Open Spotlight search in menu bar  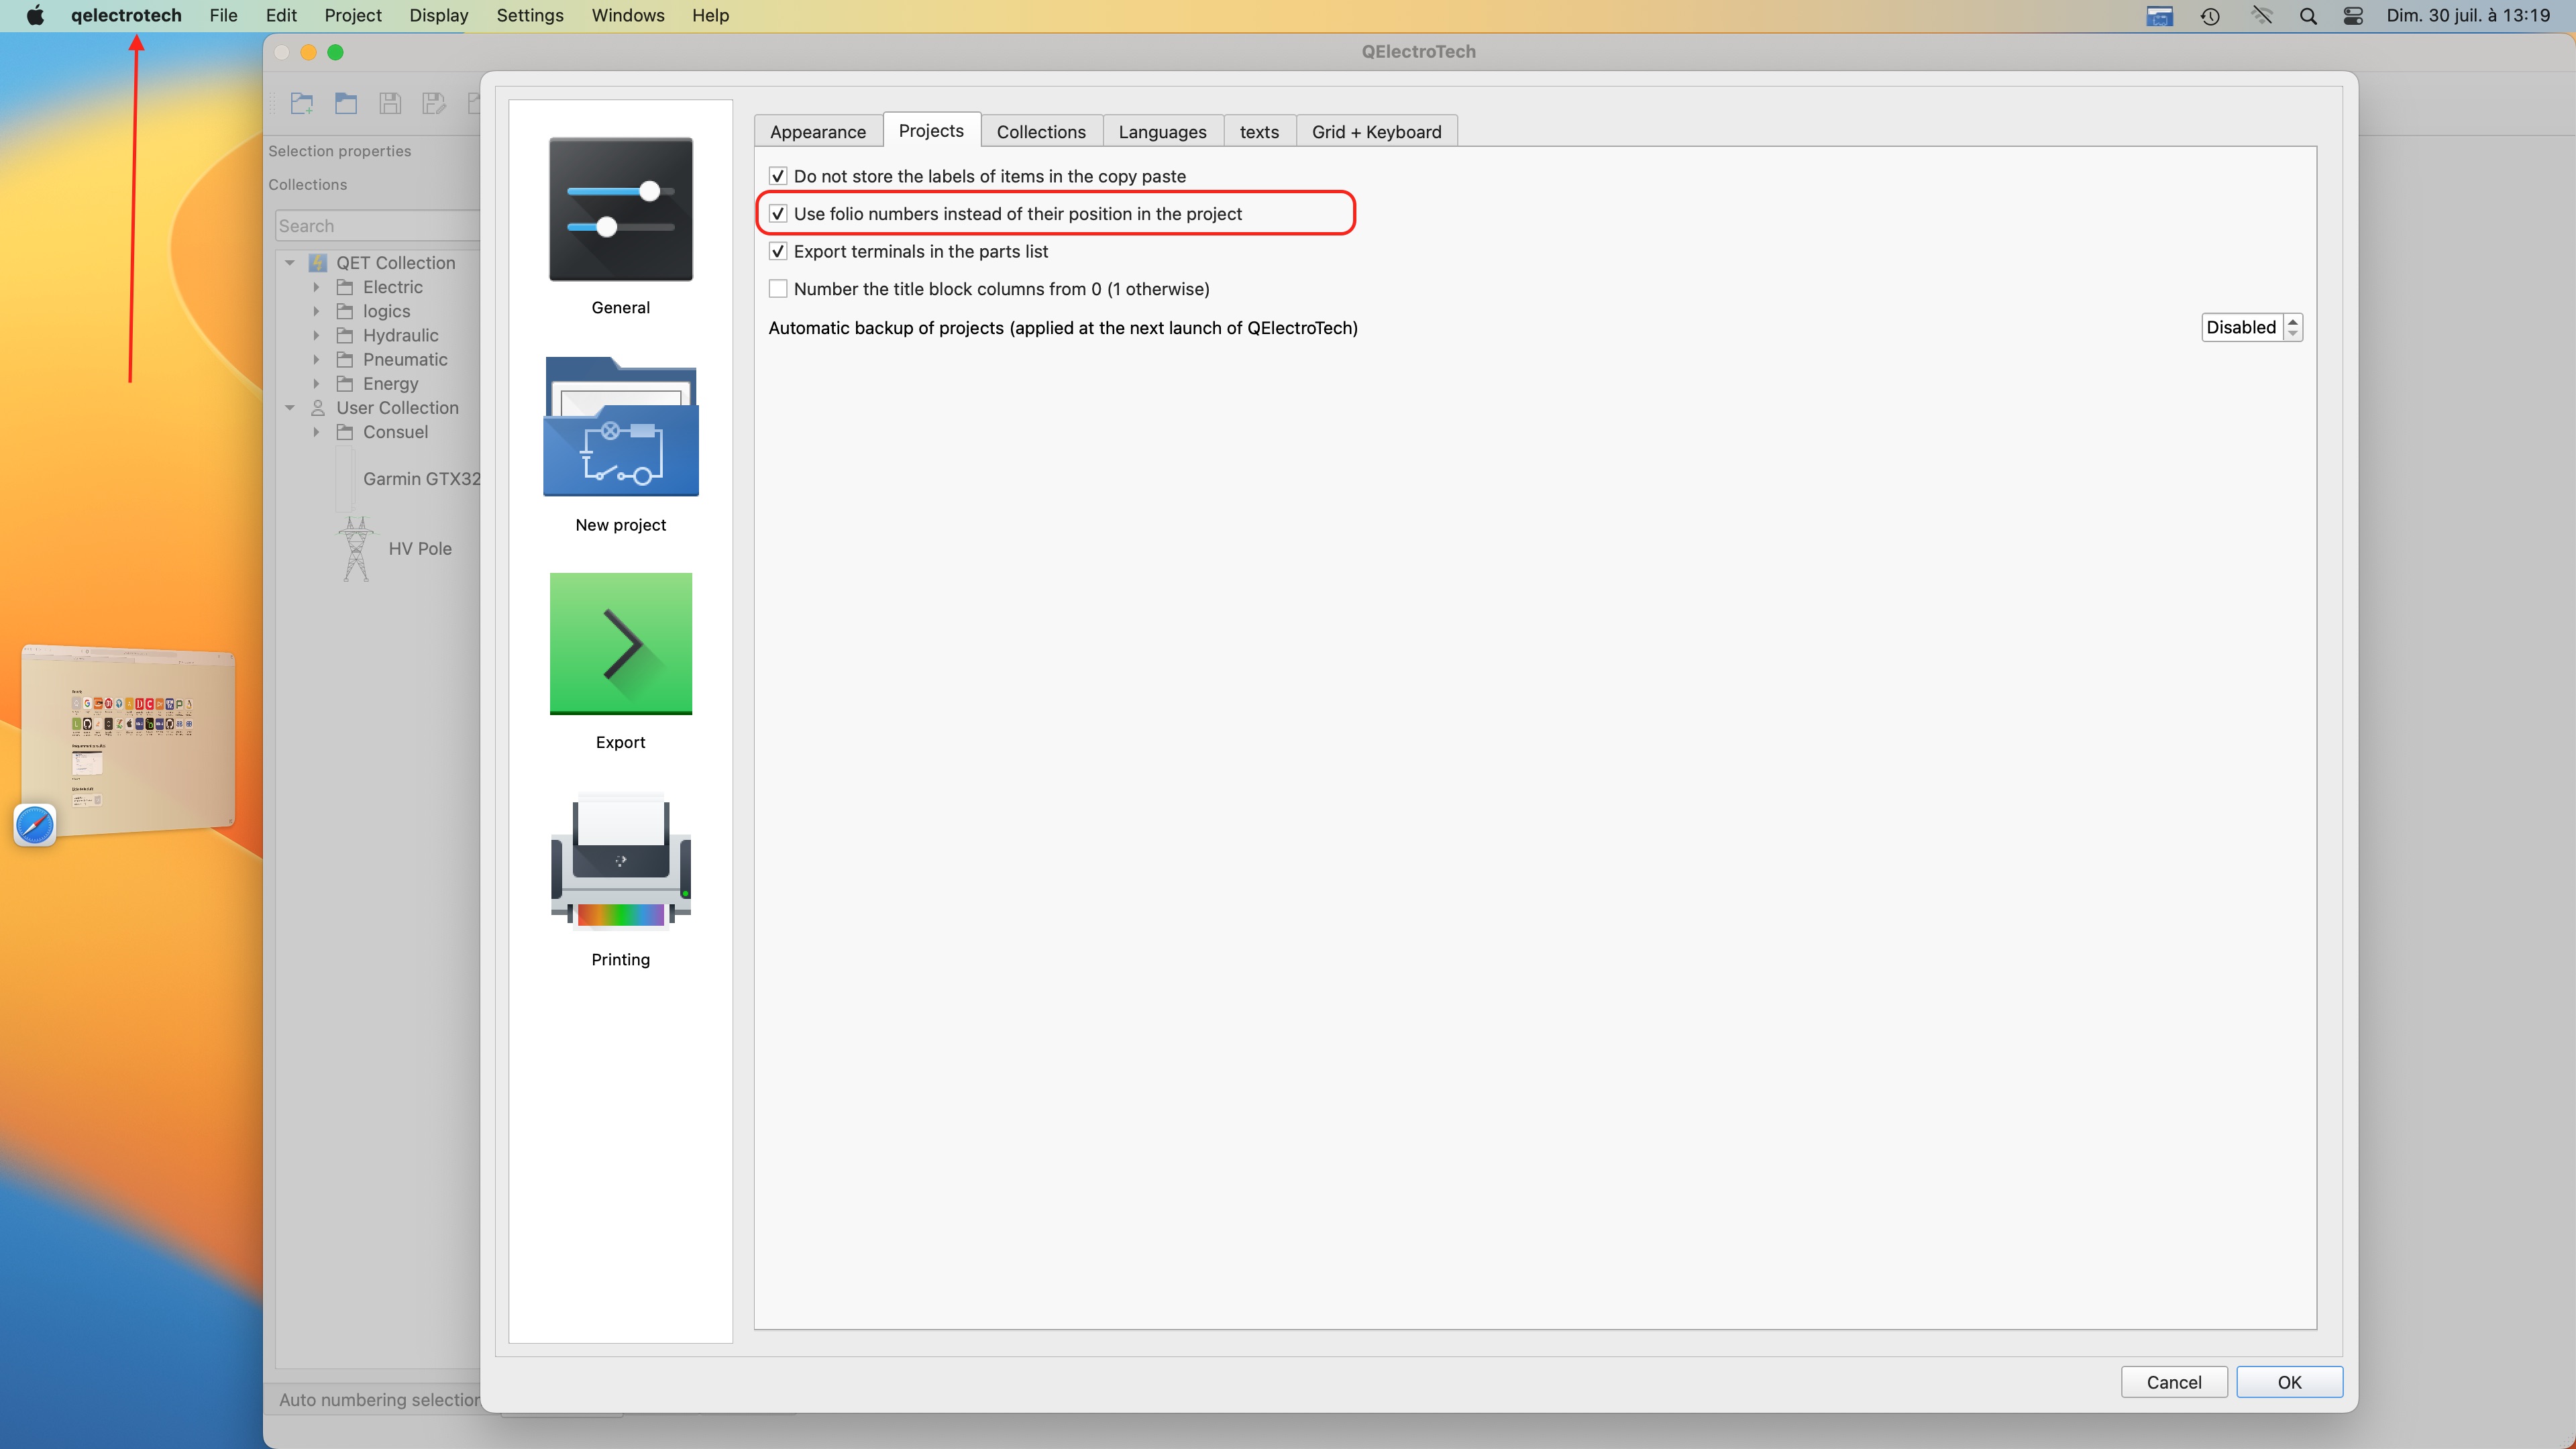coord(2308,16)
